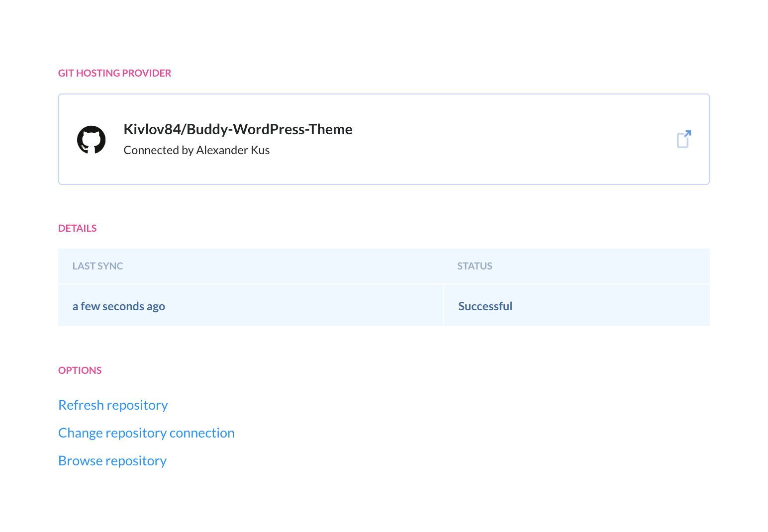Select the Successful status cell
The height and width of the screenshot is (532, 768).
tap(577, 306)
